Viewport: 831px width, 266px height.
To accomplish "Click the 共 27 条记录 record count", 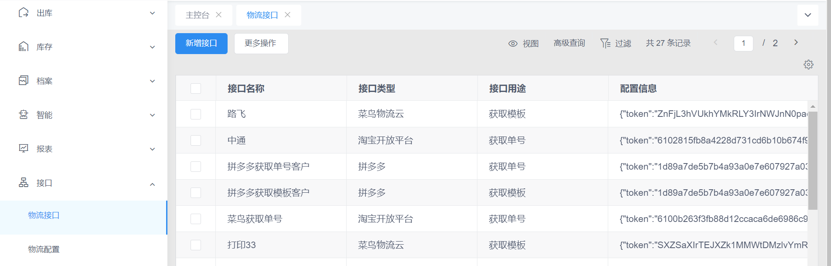I will (x=668, y=43).
